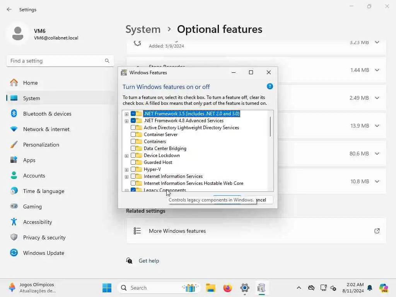Check the Hyper-V checkbox
396x297 pixels.
coord(133,169)
